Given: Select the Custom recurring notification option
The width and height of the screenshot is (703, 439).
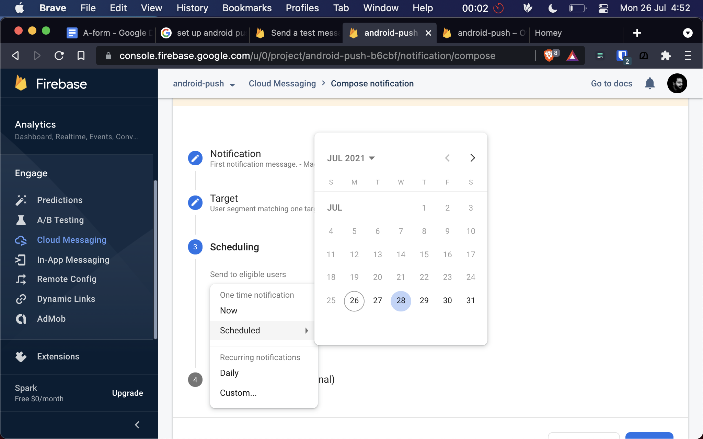Looking at the screenshot, I should tap(238, 392).
